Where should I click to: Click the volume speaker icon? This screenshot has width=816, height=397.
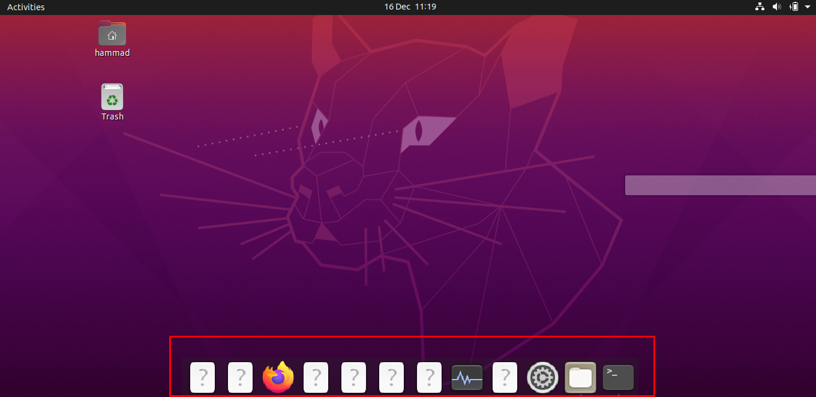[x=776, y=7]
